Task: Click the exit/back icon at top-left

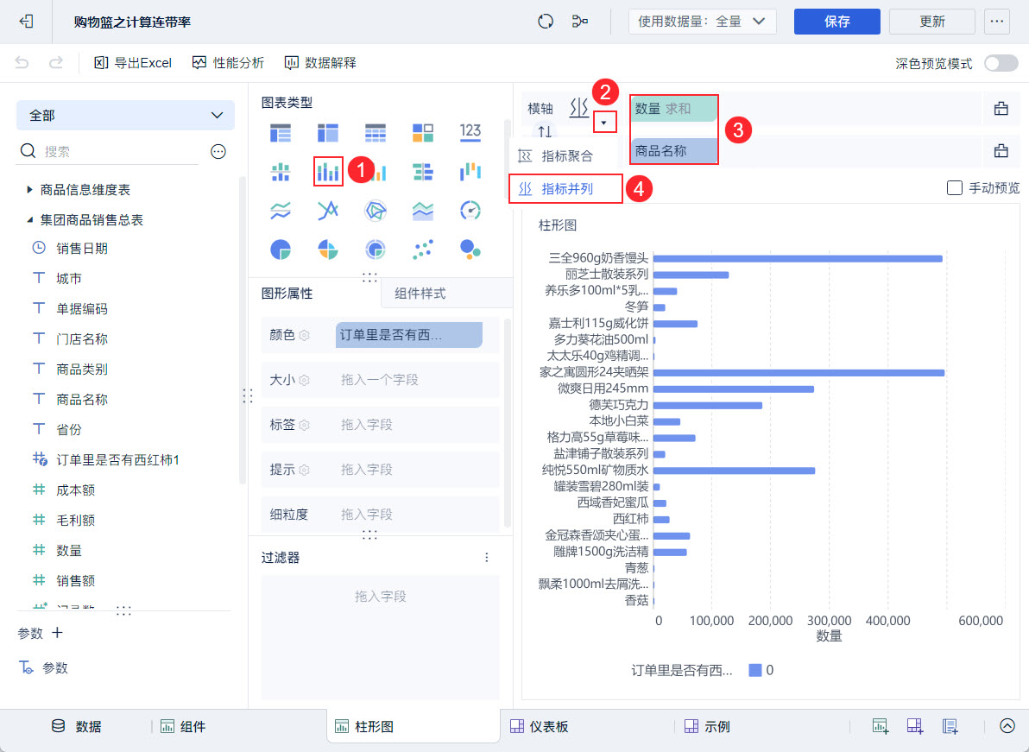Action: click(x=26, y=22)
